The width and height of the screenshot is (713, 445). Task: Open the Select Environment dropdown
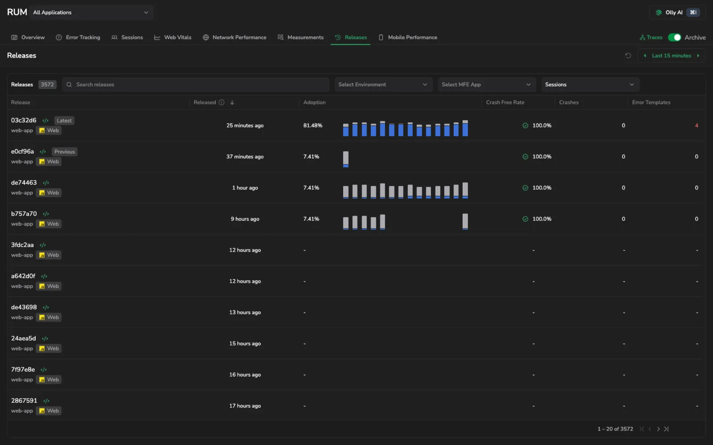pos(383,85)
